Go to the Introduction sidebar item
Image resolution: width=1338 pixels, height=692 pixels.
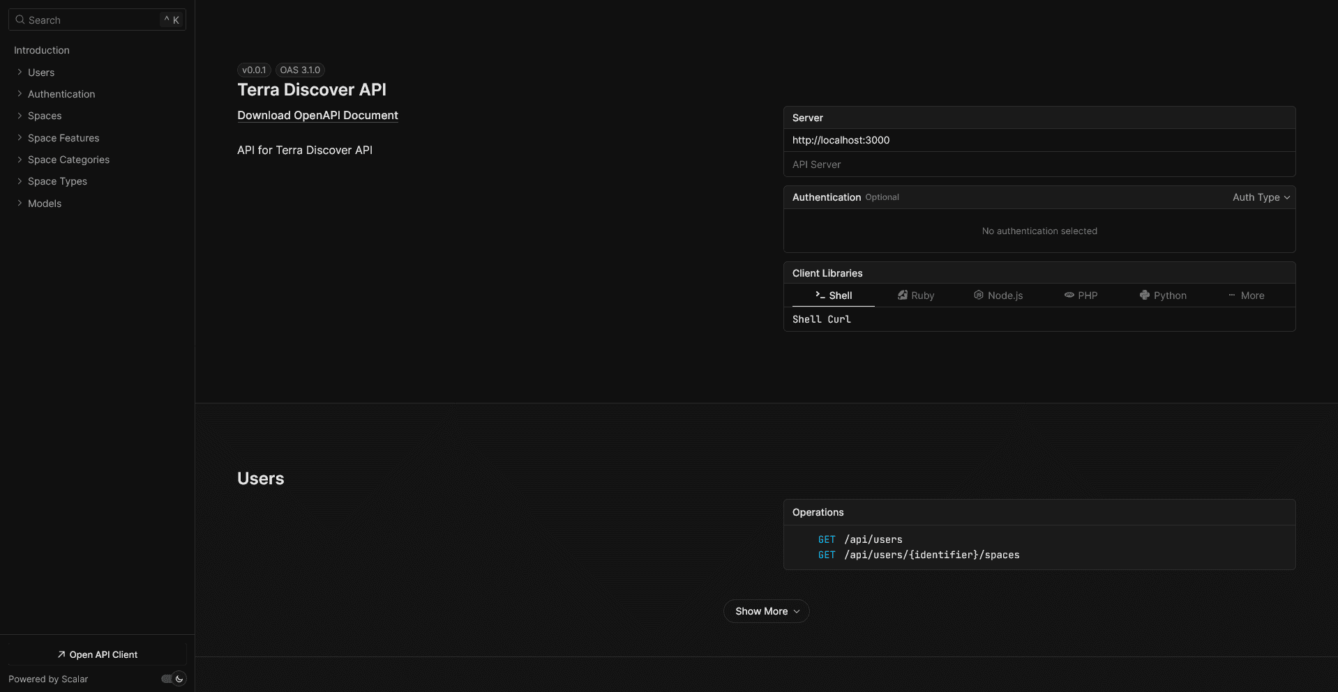click(x=42, y=50)
